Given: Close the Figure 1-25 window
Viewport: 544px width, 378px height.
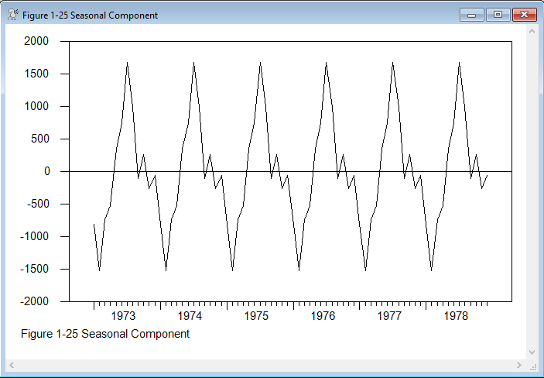Looking at the screenshot, I should (x=524, y=15).
